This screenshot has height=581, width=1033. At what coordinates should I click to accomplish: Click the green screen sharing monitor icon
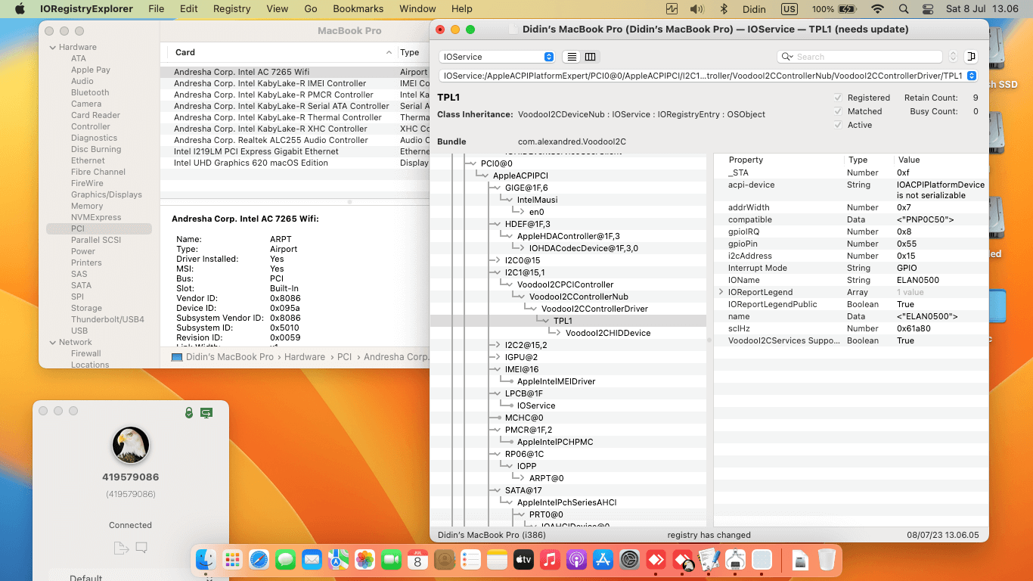[206, 412]
